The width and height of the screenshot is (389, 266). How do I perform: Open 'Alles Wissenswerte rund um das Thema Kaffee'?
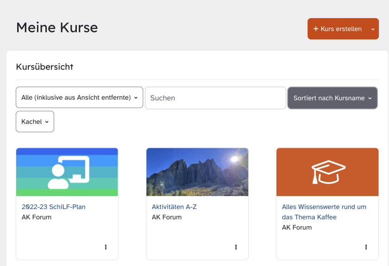click(x=324, y=212)
